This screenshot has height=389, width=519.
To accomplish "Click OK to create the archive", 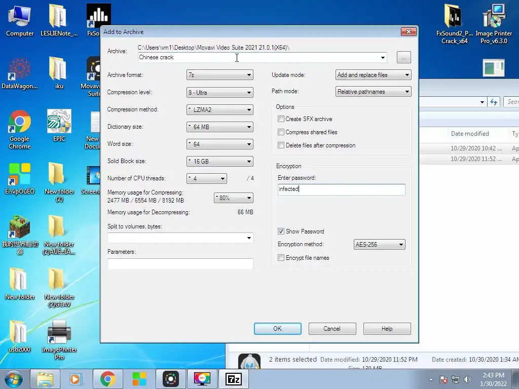I will (x=277, y=329).
